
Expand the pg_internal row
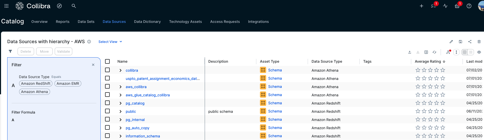pos(120,120)
